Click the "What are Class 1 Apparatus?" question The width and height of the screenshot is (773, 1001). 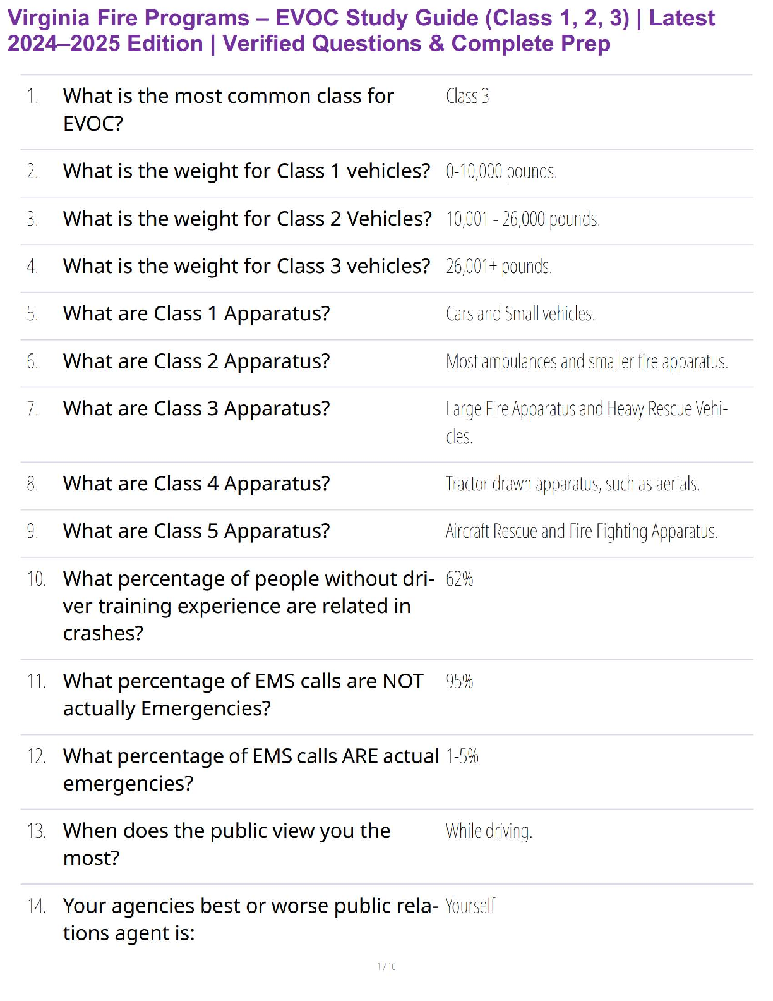[x=196, y=313]
